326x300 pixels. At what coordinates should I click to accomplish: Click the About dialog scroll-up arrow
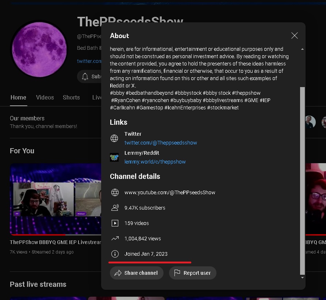pos(302,49)
